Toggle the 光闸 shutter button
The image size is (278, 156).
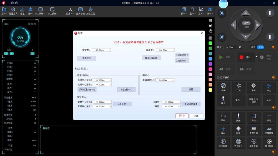point(223,87)
